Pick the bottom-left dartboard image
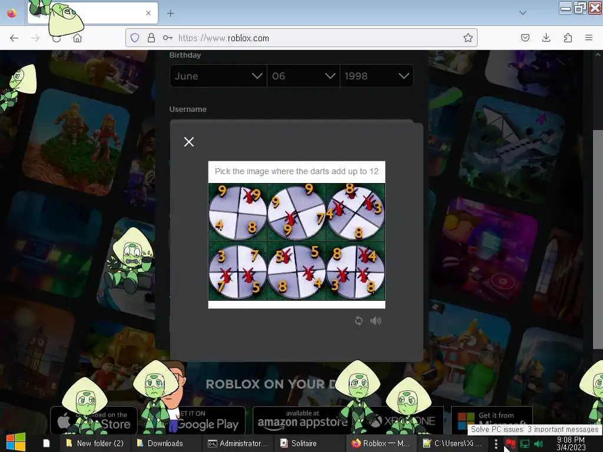This screenshot has height=452, width=603. pos(238,271)
